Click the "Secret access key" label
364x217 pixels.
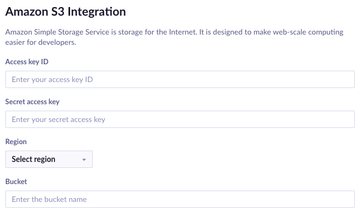tap(32, 101)
